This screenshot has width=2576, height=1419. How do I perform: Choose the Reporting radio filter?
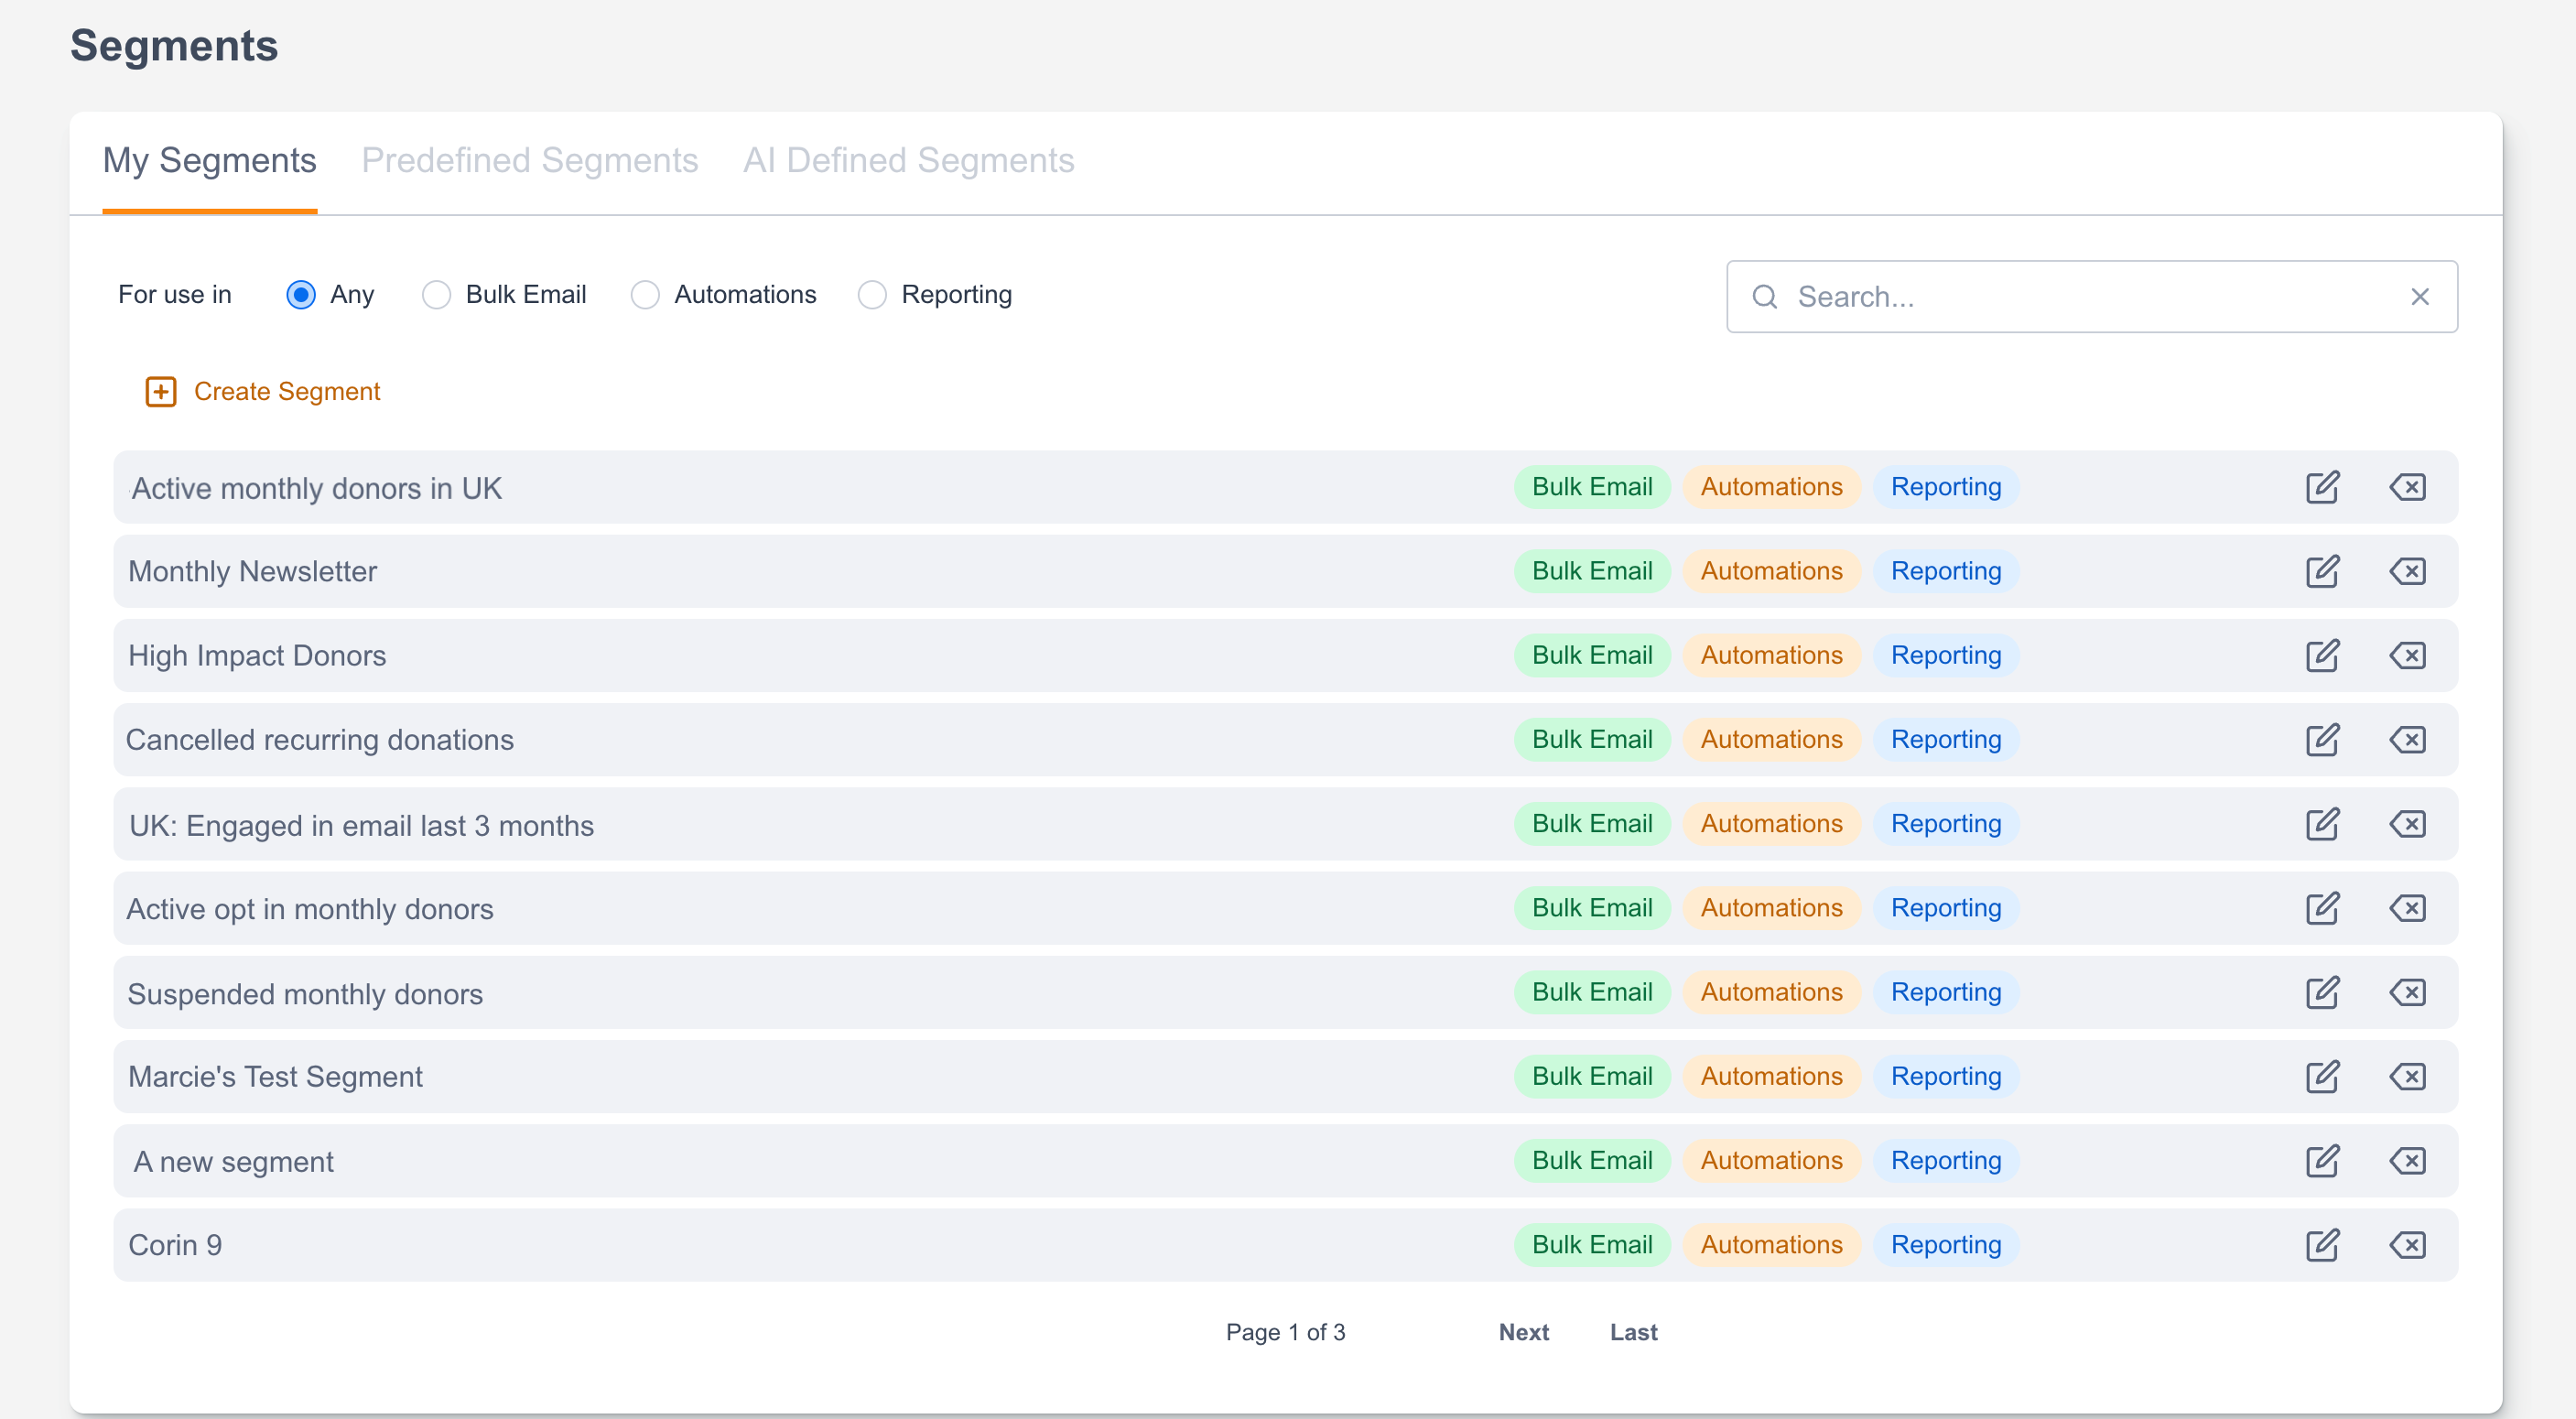872,295
